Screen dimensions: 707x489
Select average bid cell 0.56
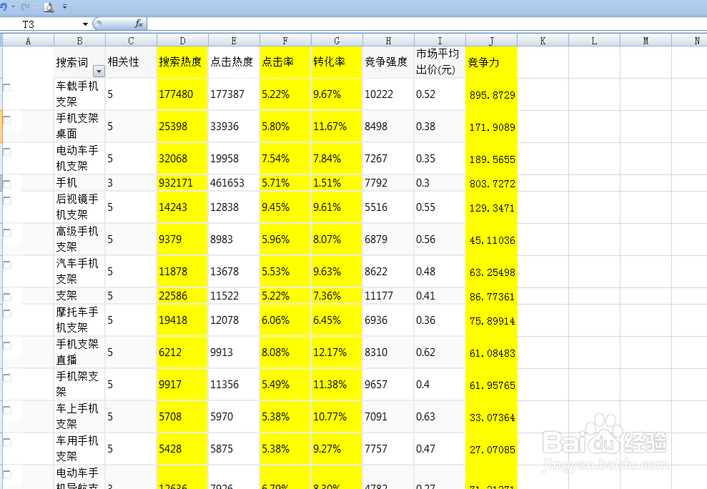[440, 239]
